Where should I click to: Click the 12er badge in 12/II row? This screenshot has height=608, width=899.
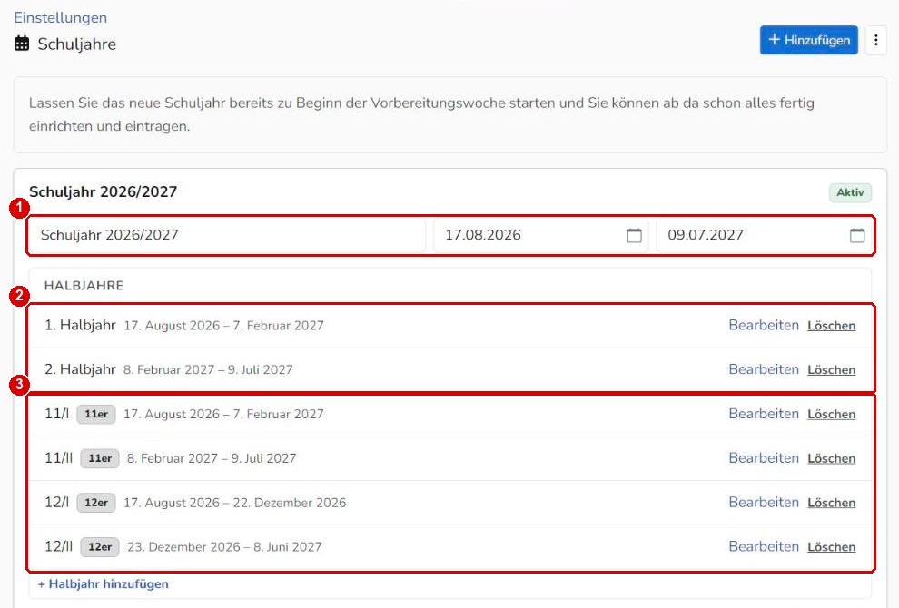100,546
